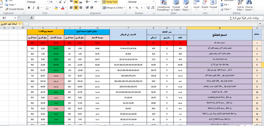264x126 pixels.
Task: Delete cells using Delete button
Action: [205, 6]
